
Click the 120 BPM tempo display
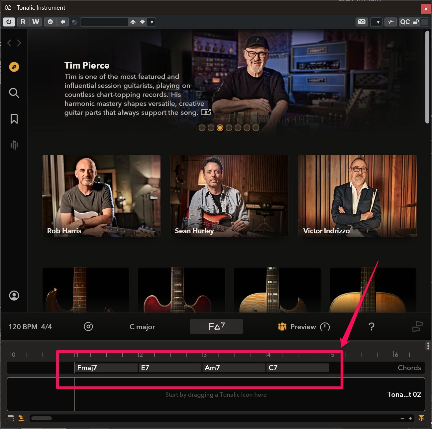tap(23, 327)
